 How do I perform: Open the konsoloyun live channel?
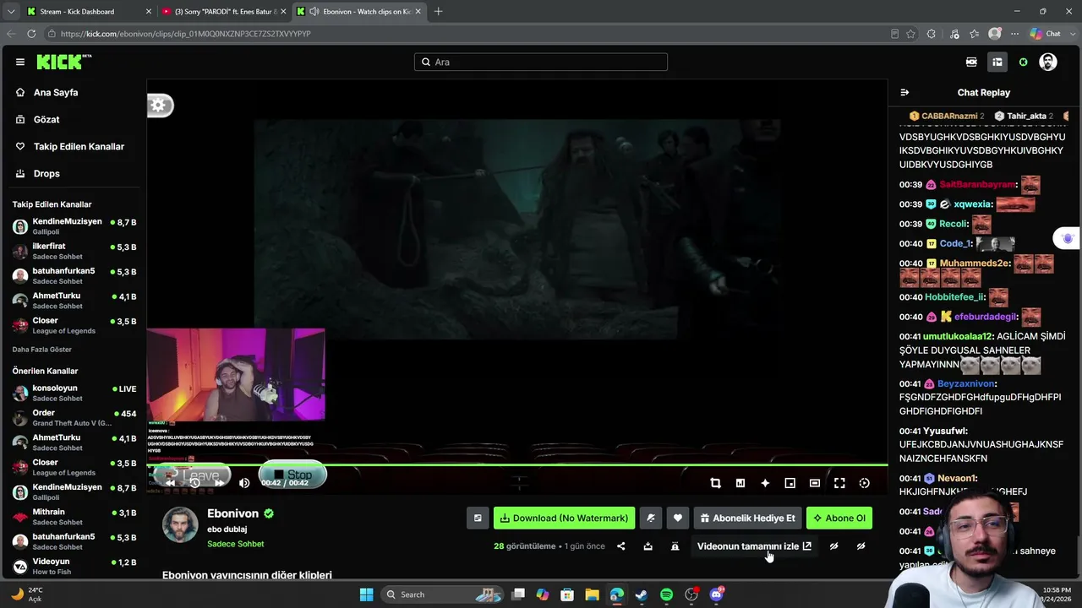[74, 394]
